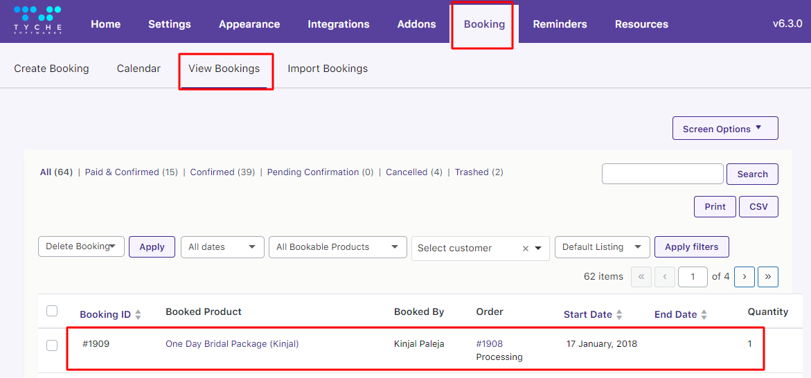Screen dimensions: 811x378
Task: Clear the Select customer field (x)
Action: coord(526,249)
